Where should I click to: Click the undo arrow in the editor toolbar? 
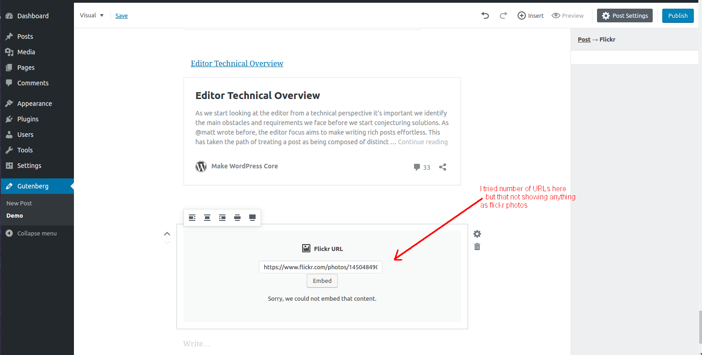pos(485,15)
